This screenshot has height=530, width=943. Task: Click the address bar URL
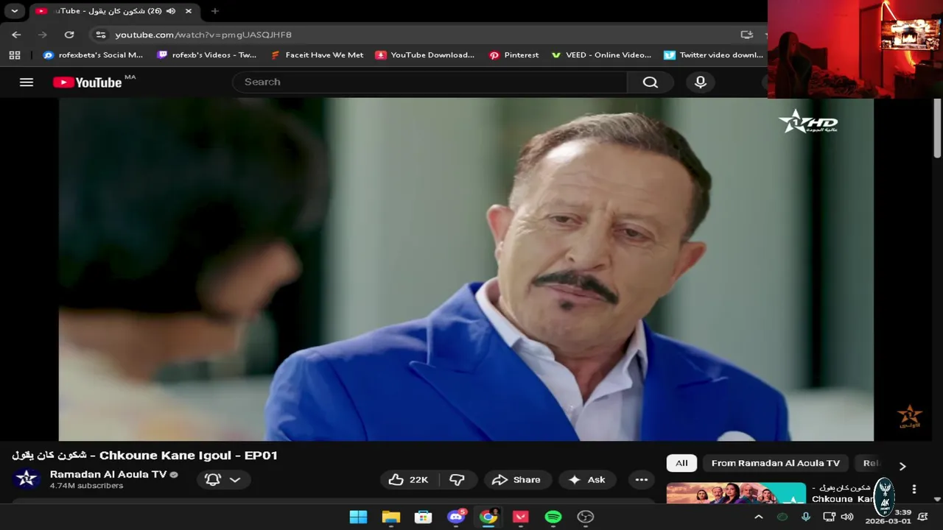click(203, 35)
